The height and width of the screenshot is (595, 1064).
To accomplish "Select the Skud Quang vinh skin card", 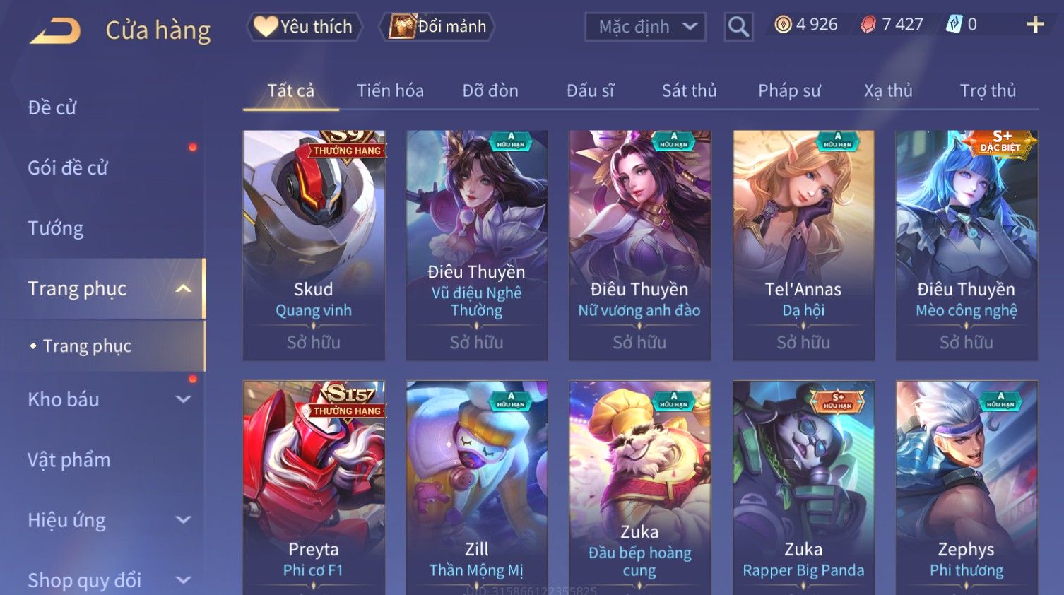I will [x=314, y=245].
